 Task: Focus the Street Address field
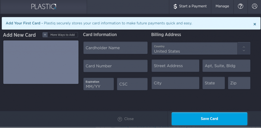pos(175,66)
